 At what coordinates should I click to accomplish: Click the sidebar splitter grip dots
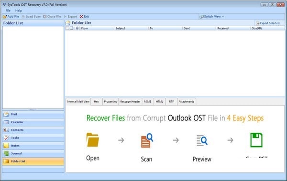tap(33, 109)
